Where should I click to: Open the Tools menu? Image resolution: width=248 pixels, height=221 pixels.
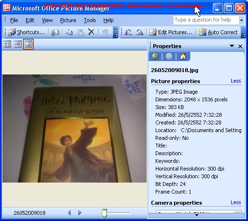pos(90,20)
